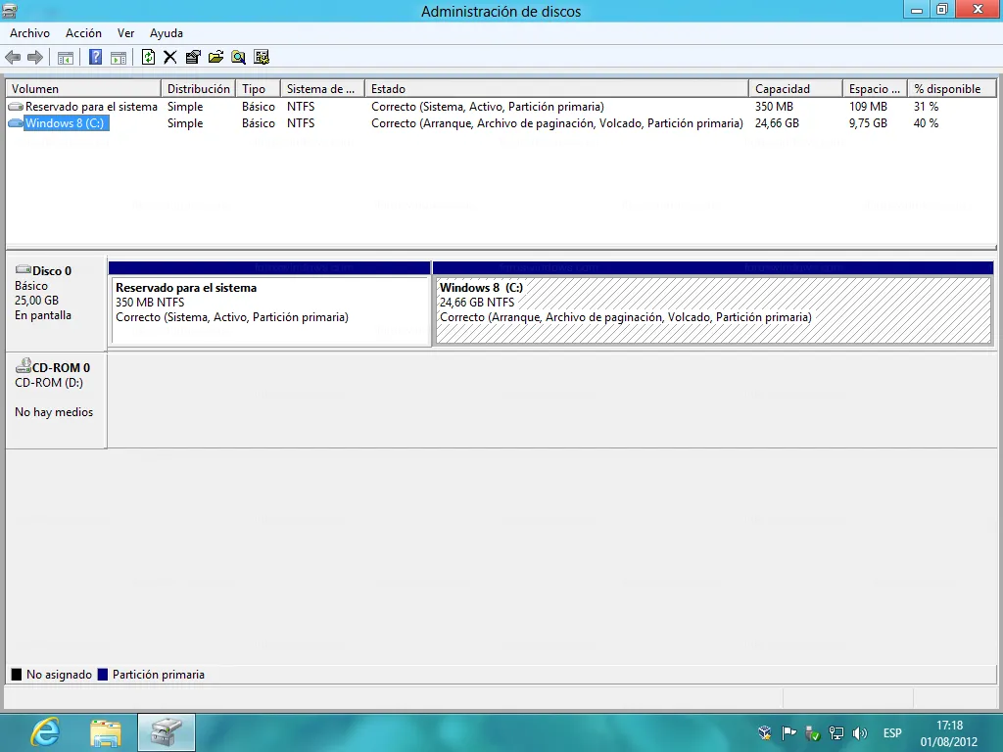Click the drive icon beside Reservado para el sistema in the volume list
The width and height of the screenshot is (1003, 752).
click(16, 107)
